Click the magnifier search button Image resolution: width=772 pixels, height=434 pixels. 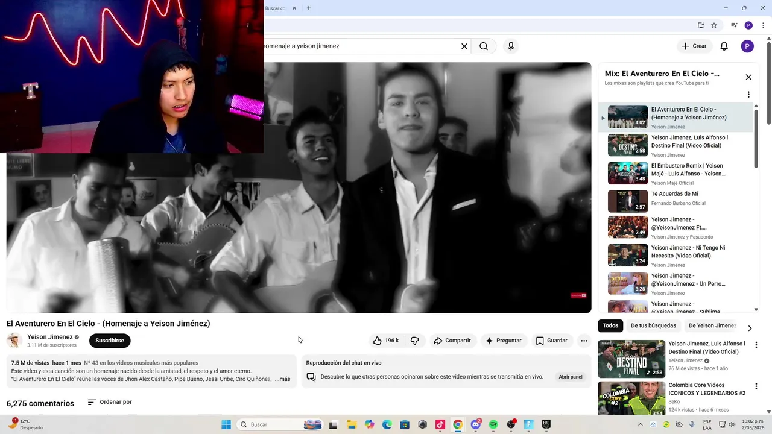[x=484, y=46]
